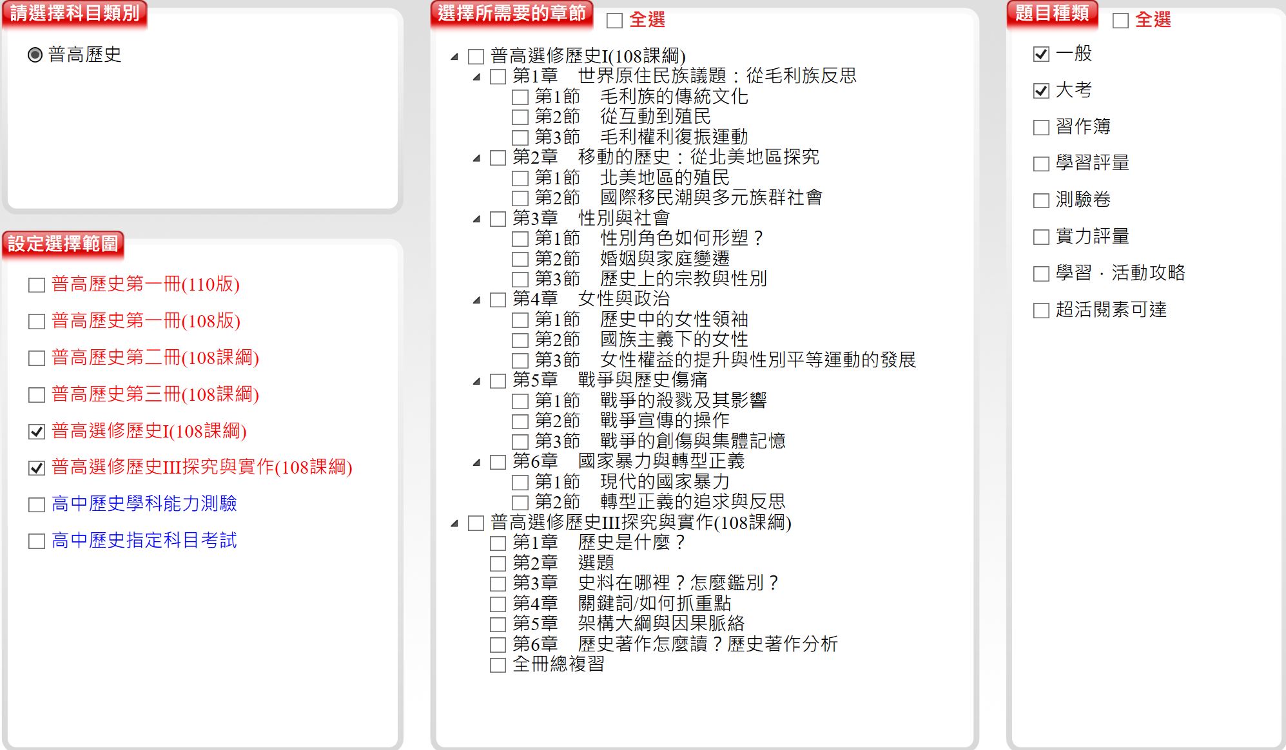The height and width of the screenshot is (750, 1286).
Task: Check 全冊總複習 checkbox
Action: (x=498, y=665)
